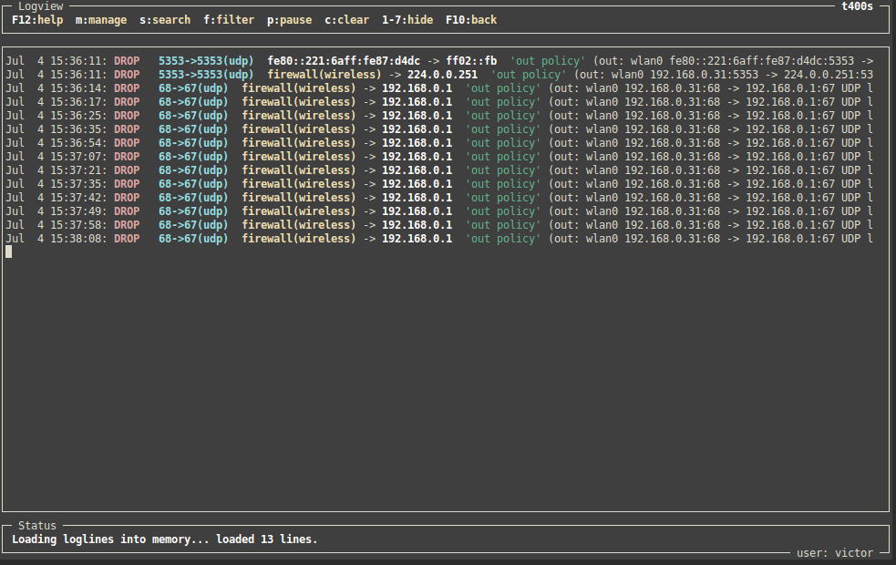Screen dimensions: 896x565
Task: Choose s:search in the top bar
Action: 165,20
